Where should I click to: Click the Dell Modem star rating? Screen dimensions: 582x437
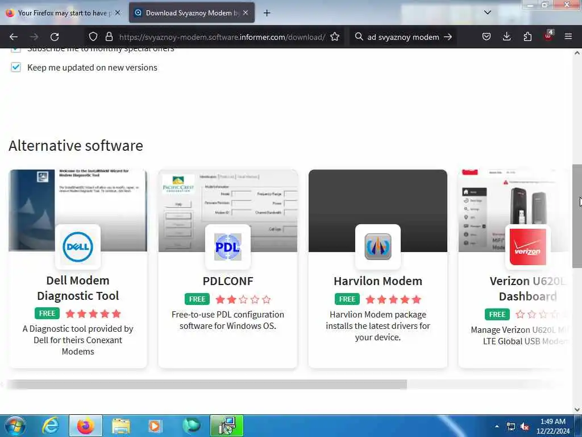coord(93,314)
